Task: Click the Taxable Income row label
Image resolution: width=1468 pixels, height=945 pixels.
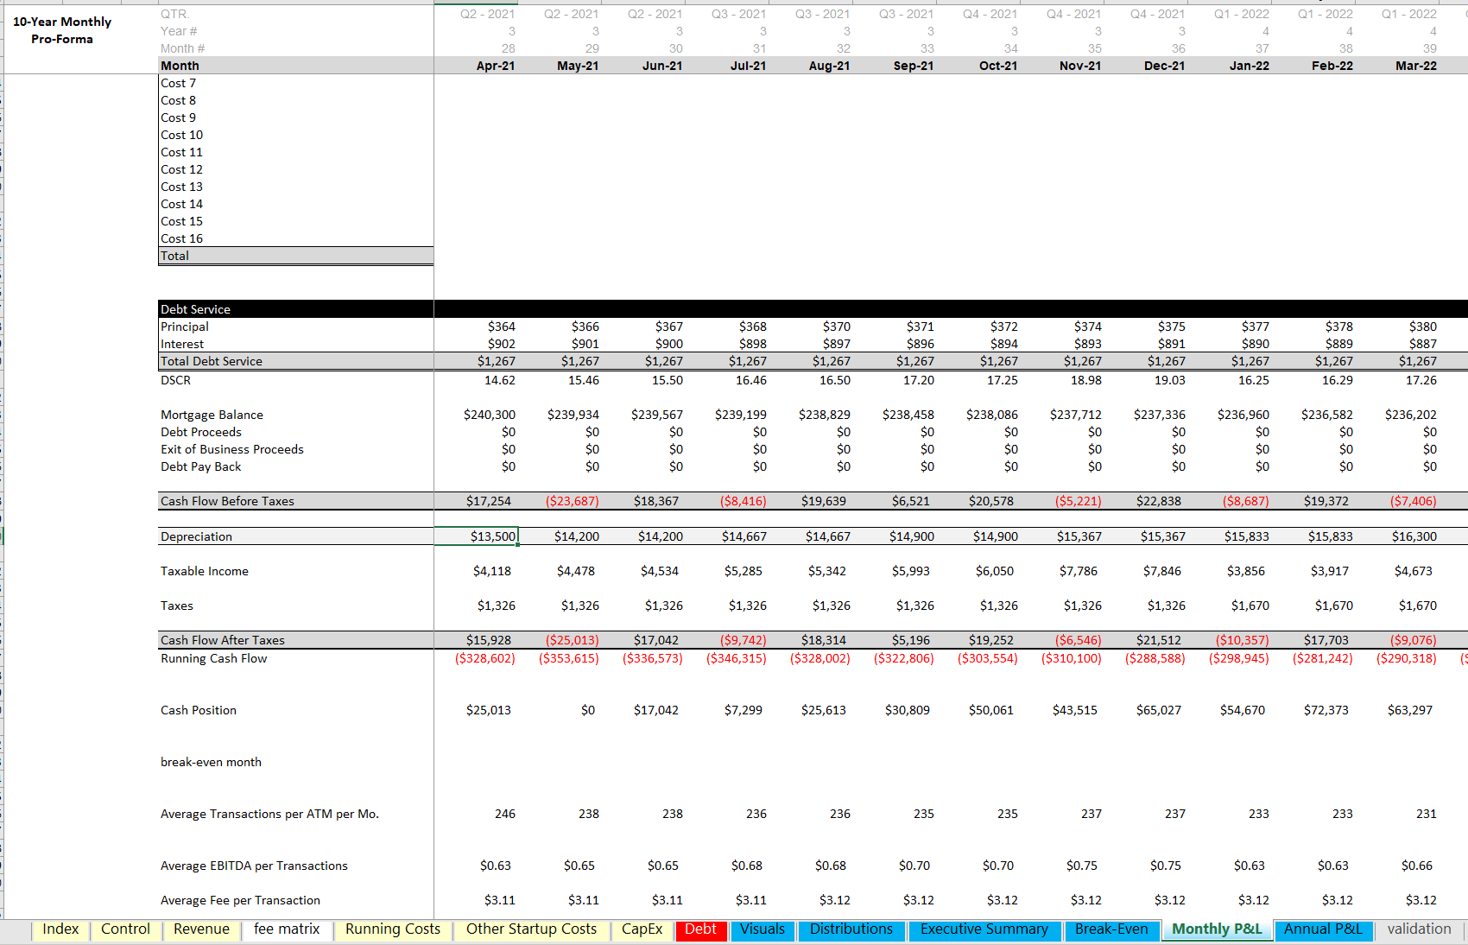Action: 204,571
